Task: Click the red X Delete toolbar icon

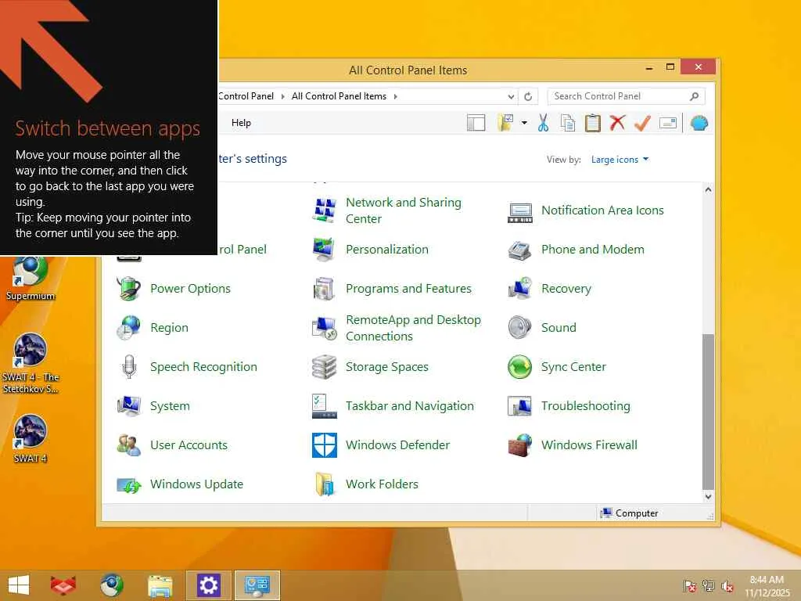Action: click(618, 123)
